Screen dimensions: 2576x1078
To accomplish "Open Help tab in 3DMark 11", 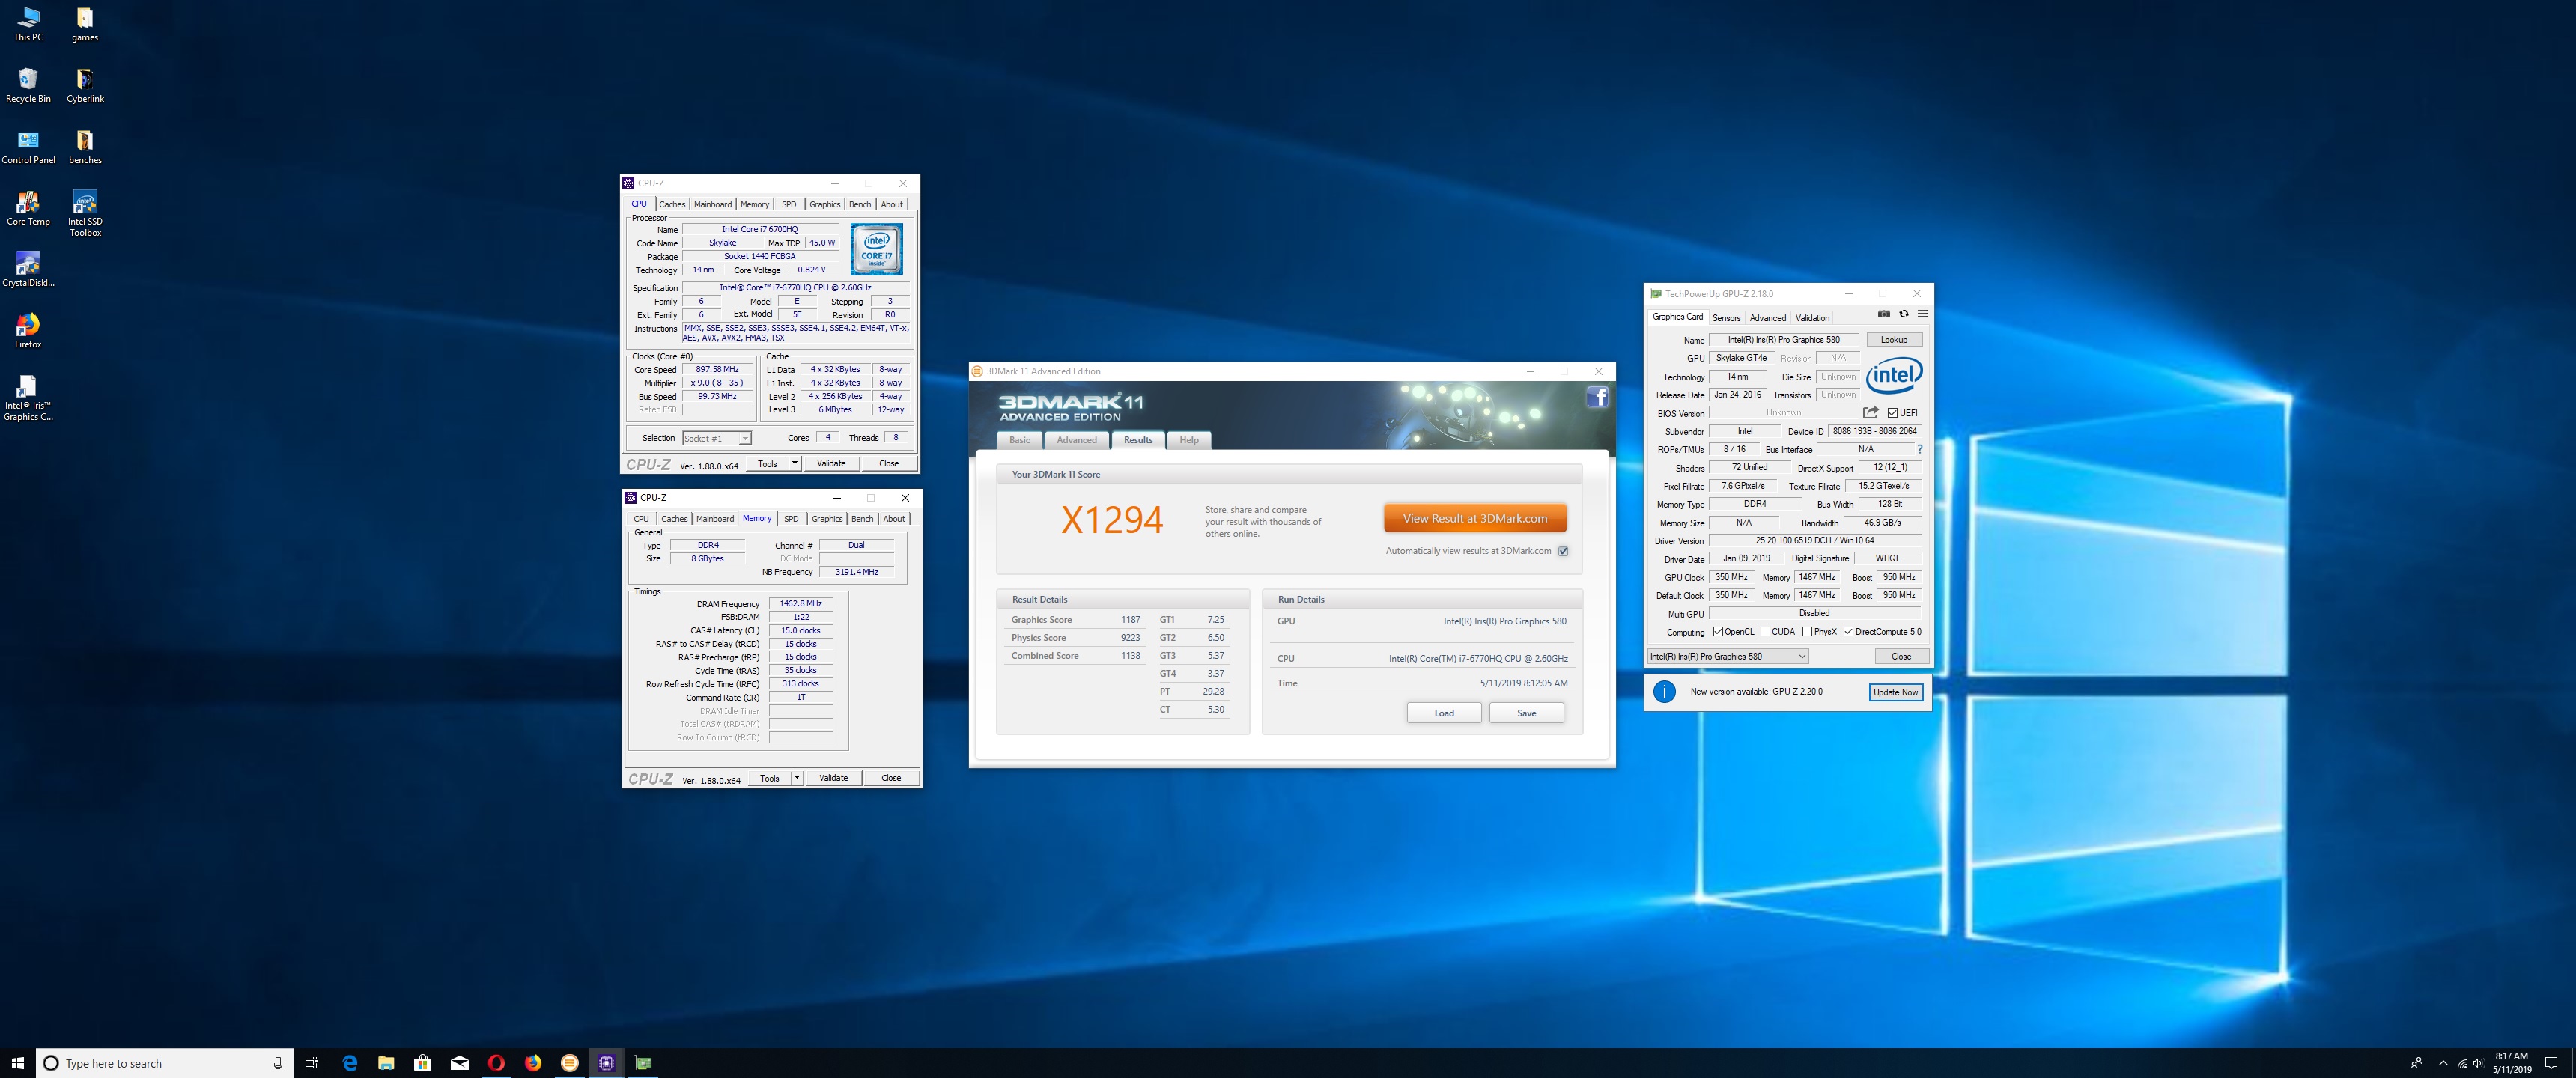I will 1188,440.
